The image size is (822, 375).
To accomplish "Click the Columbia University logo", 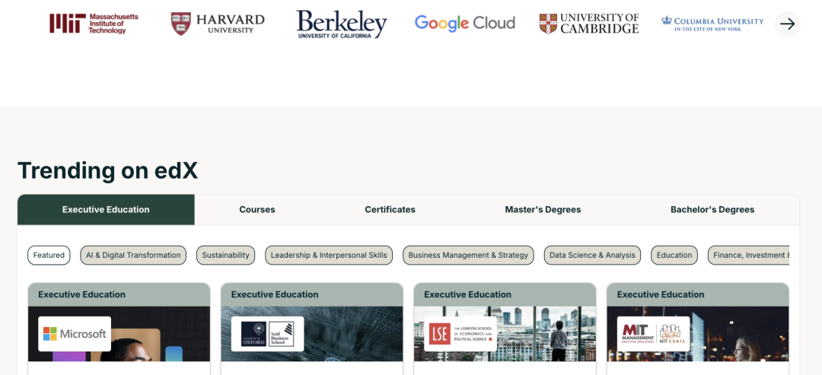I will click(x=712, y=24).
